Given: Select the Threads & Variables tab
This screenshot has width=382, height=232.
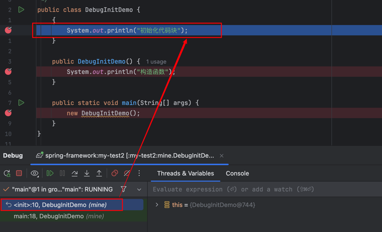Looking at the screenshot, I should coord(185,173).
